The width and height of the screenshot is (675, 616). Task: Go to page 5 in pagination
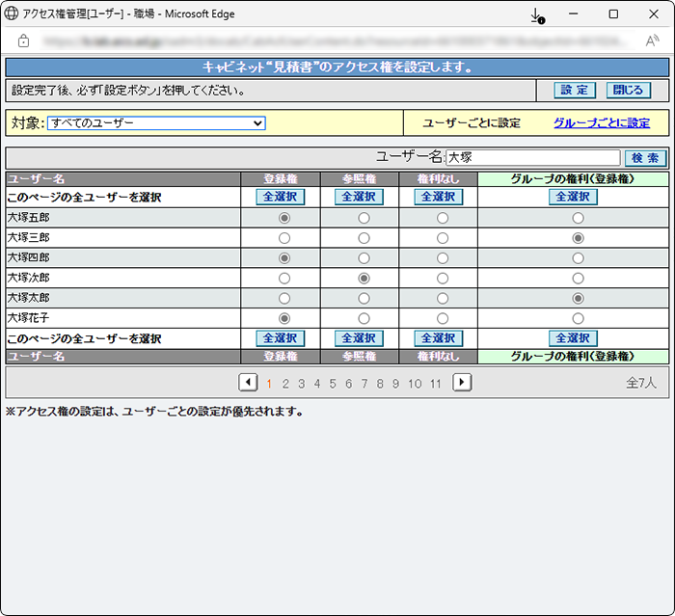[x=333, y=384]
